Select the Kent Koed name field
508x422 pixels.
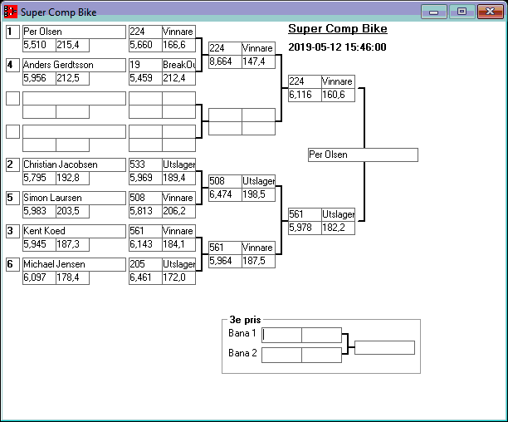point(73,231)
